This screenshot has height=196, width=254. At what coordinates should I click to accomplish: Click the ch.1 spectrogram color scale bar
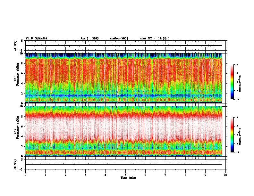pos(232,82)
